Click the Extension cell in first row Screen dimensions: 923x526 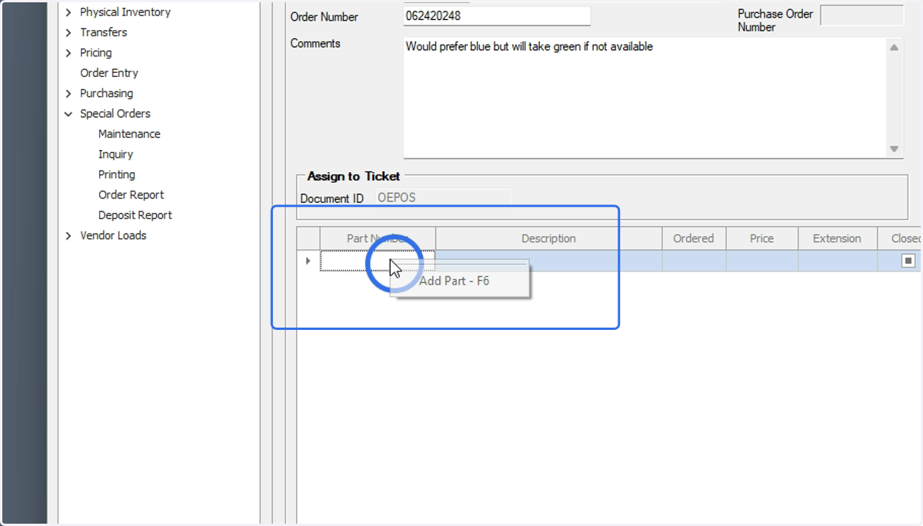coord(837,261)
